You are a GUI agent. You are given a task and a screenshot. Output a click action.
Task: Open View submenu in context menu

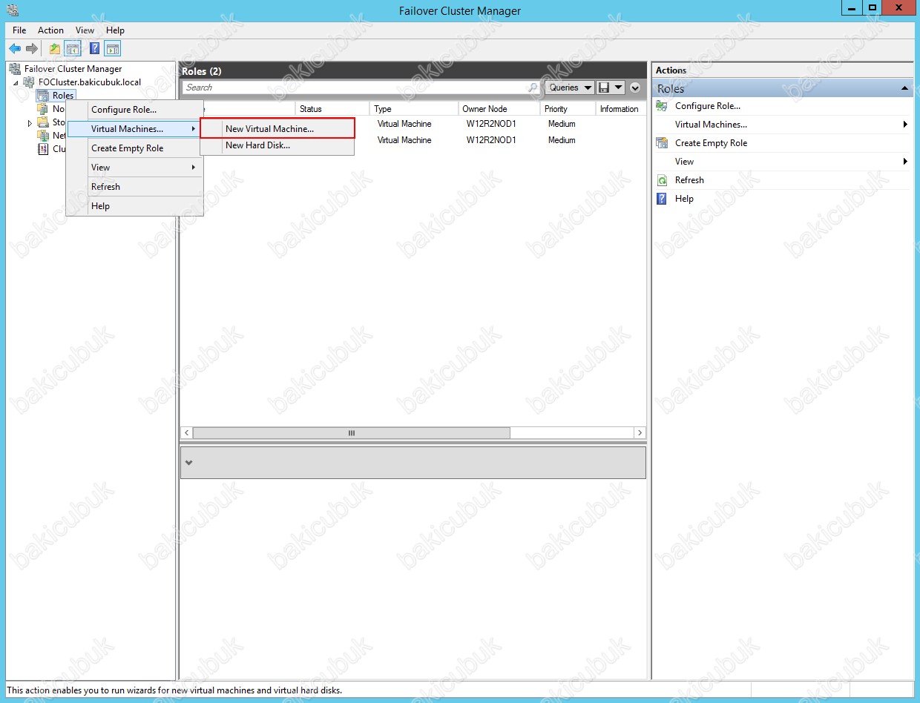pos(134,168)
